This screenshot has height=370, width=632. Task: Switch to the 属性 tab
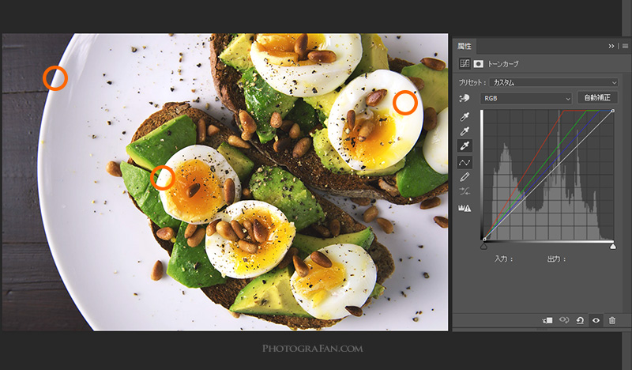click(465, 46)
